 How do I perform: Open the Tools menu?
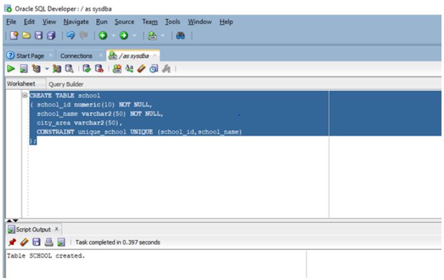click(x=172, y=22)
